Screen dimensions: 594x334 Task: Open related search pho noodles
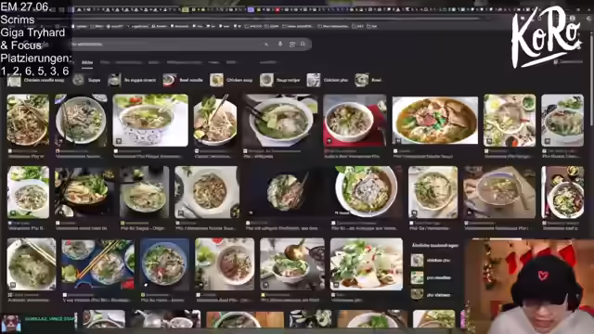tap(432, 277)
